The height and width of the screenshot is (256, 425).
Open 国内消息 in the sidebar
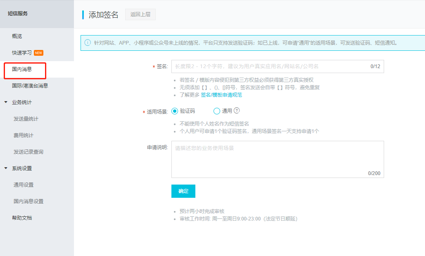click(22, 69)
